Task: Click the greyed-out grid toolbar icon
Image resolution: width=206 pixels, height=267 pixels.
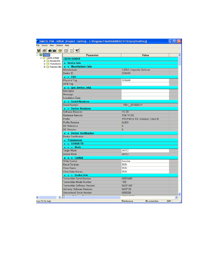Action: pyautogui.click(x=72, y=50)
